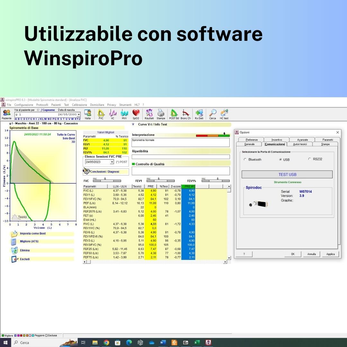Click the FVC PRE indicator slider

click(107, 181)
